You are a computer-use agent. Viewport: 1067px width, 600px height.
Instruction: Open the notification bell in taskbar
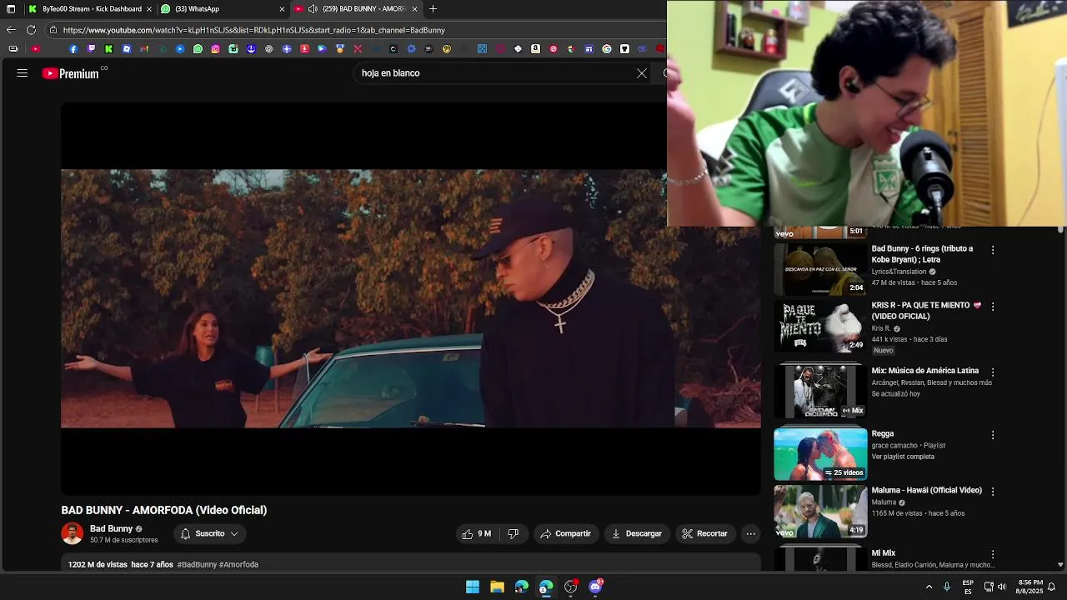tap(1052, 587)
